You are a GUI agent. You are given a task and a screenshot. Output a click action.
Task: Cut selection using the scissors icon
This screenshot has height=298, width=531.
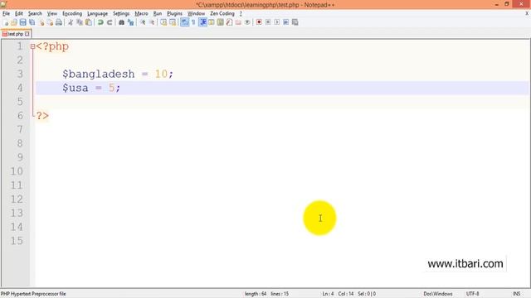pos(71,22)
